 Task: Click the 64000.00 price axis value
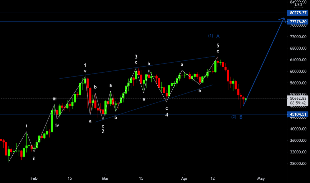click(298, 60)
